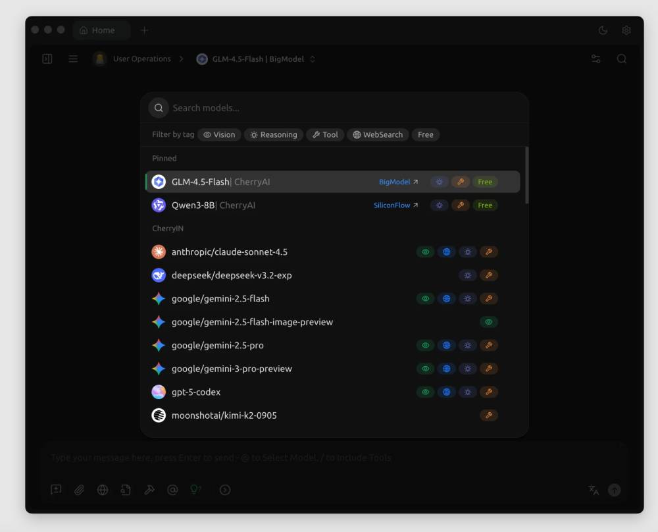Click the model list scrollbar
Image resolution: width=658 pixels, height=532 pixels.
[526, 175]
